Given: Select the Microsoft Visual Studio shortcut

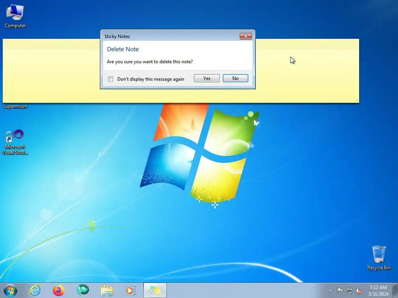Looking at the screenshot, I should (15, 142).
